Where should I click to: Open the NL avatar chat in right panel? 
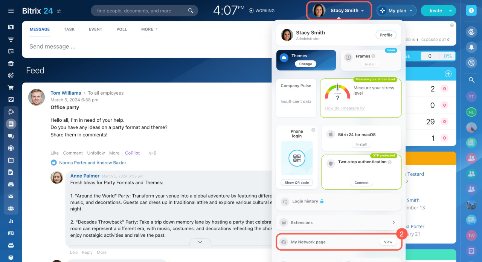(471, 112)
